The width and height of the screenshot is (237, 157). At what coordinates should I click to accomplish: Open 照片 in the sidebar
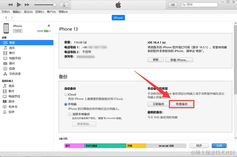click(27, 63)
